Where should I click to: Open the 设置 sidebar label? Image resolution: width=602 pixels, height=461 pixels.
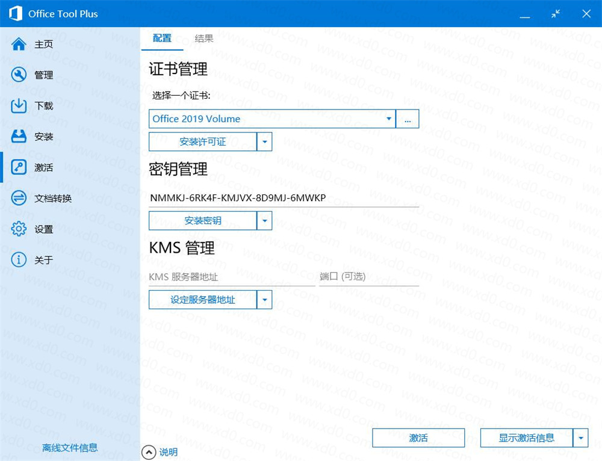coord(44,229)
